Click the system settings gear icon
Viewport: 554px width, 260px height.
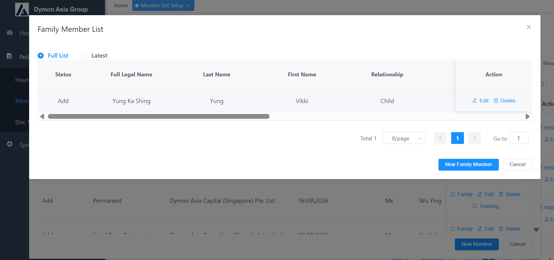coord(10,144)
